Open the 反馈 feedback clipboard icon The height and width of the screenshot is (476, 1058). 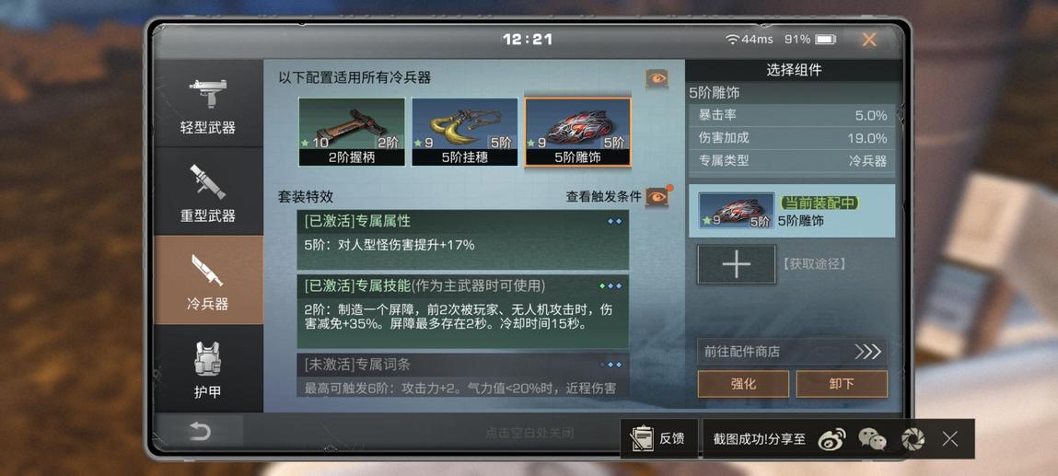click(x=641, y=439)
